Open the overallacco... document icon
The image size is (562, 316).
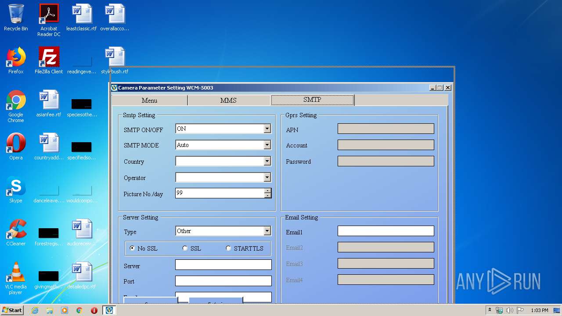point(115,18)
